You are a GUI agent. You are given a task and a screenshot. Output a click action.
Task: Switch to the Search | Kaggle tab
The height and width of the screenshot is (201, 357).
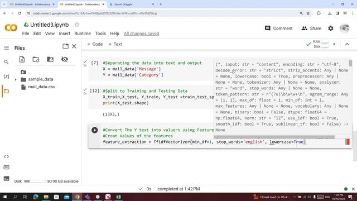(131, 4)
